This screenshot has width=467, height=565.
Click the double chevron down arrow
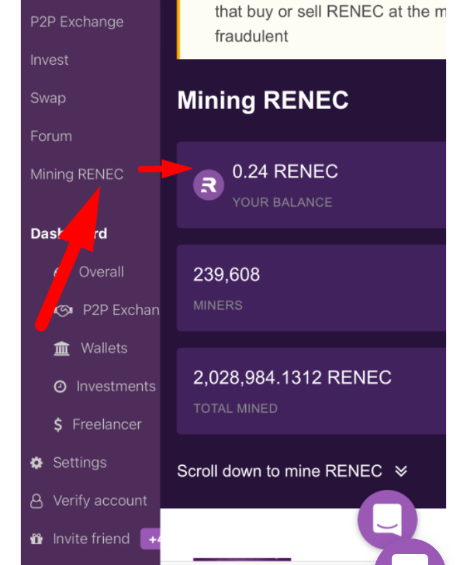click(x=401, y=472)
